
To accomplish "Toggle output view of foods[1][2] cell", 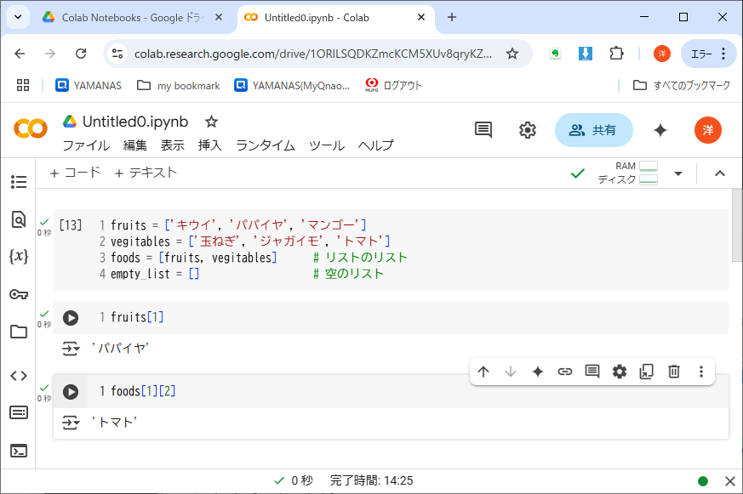I will (x=71, y=422).
